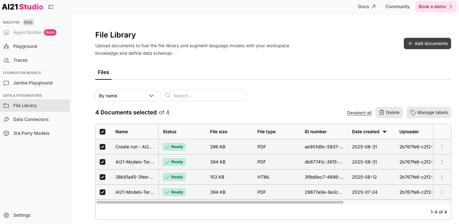Open Settings from sidebar
Image resolution: width=459 pixels, height=224 pixels.
pos(22,215)
